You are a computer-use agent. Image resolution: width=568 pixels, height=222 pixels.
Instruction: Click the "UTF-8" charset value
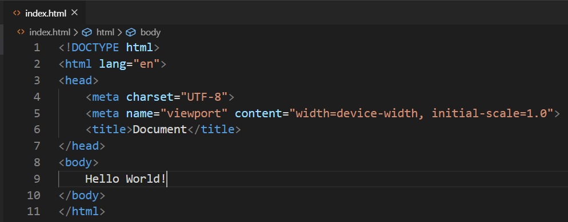click(x=204, y=97)
